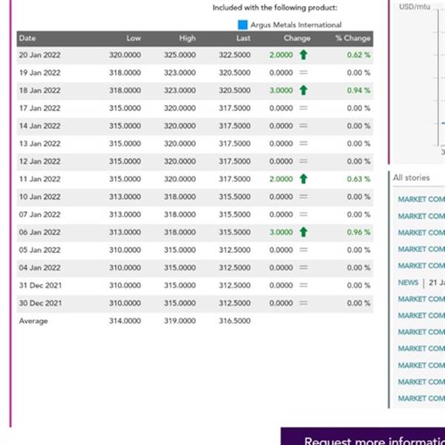Viewport: 445px width, 445px height.
Task: Select the 11 Jan 2022 date cell
Action: click(x=40, y=179)
